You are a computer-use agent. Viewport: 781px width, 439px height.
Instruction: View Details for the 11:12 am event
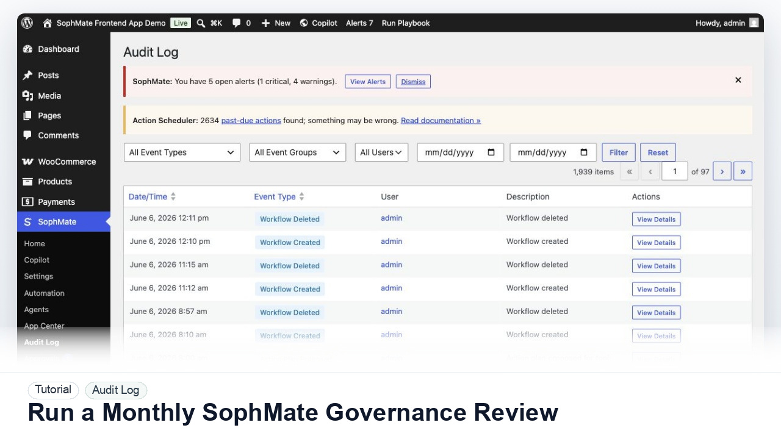656,290
